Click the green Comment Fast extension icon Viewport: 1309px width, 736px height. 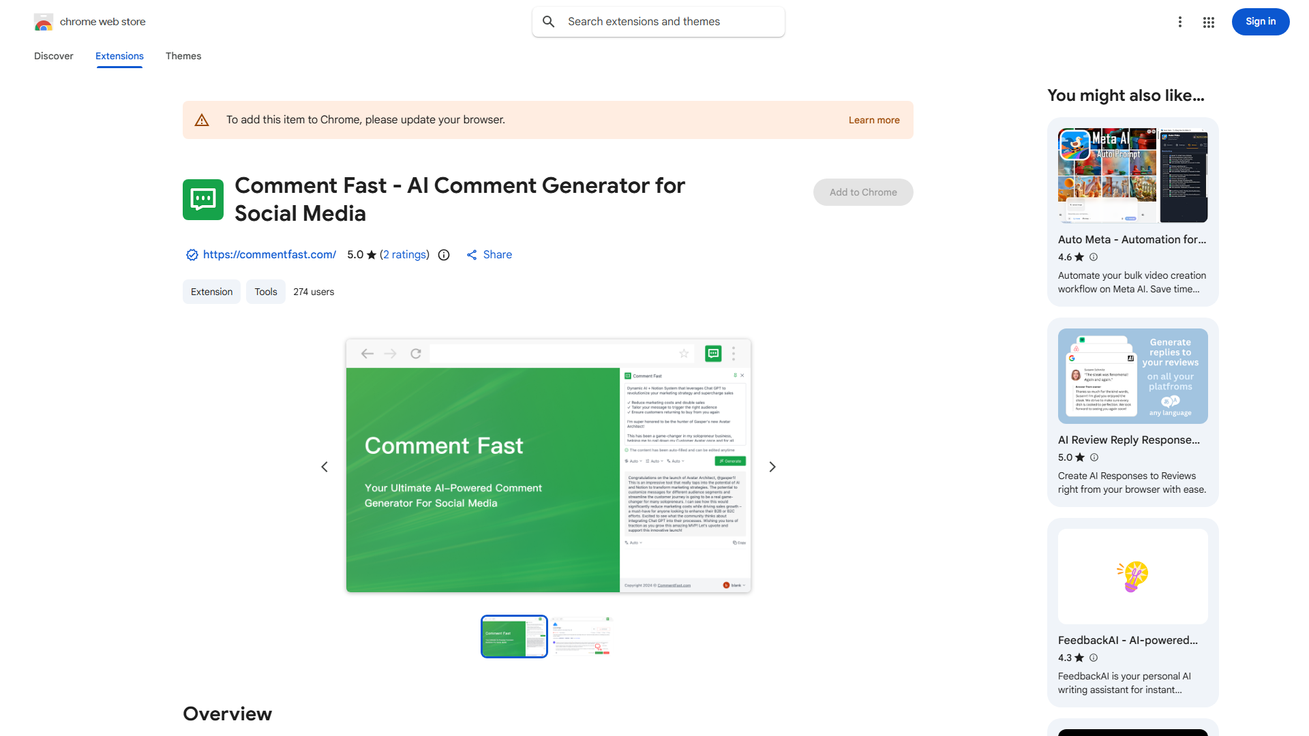click(203, 200)
